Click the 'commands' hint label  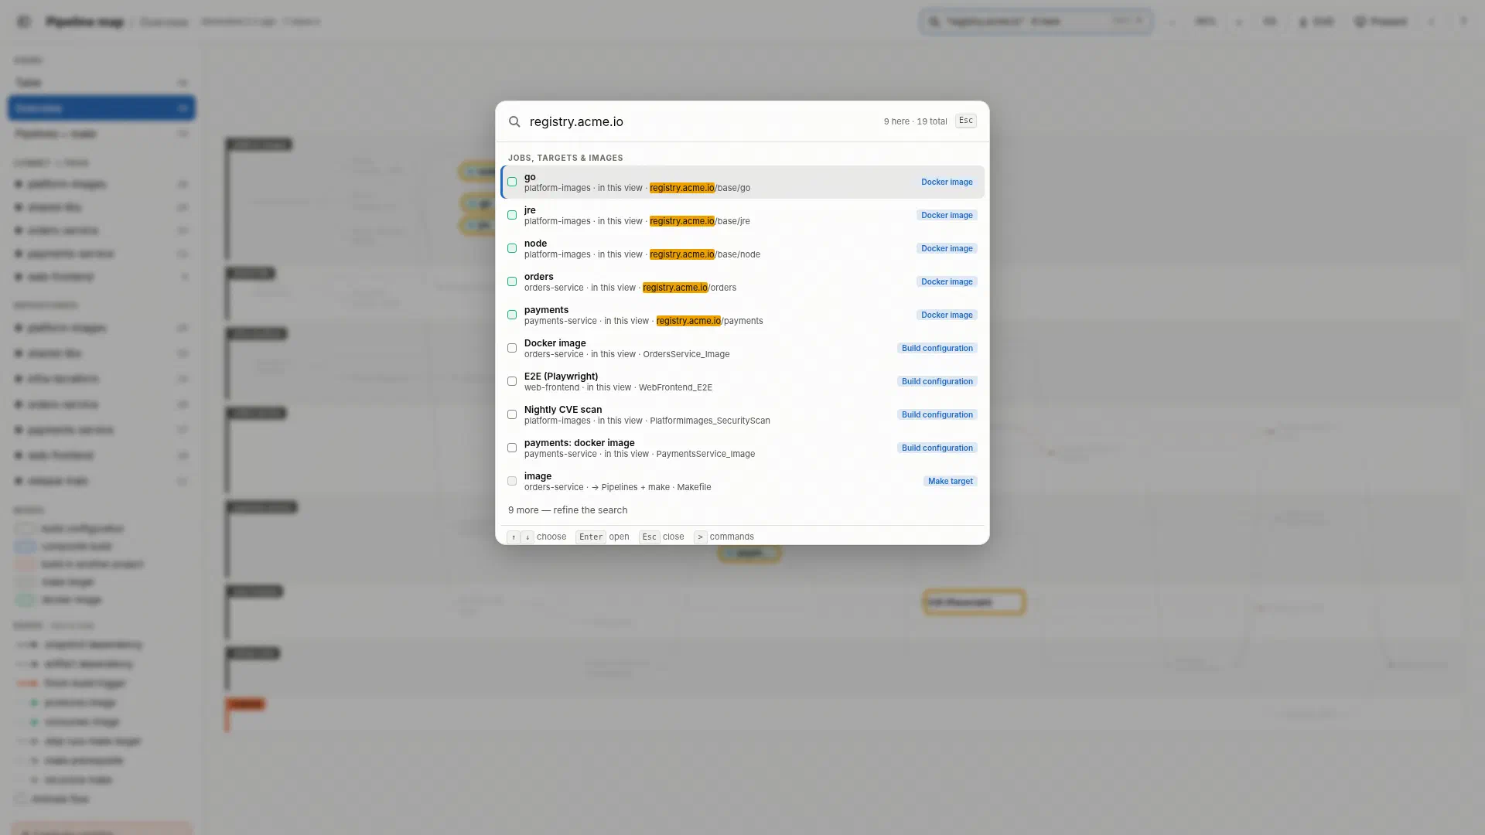pyautogui.click(x=732, y=537)
